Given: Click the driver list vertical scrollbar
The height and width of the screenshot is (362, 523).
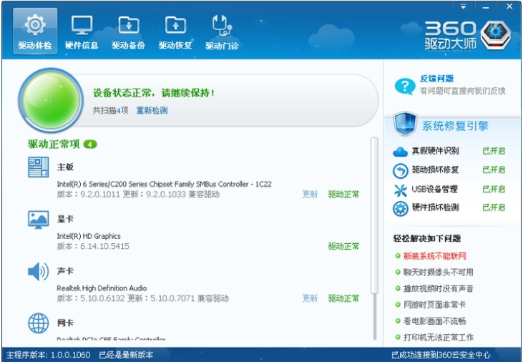Looking at the screenshot, I should point(375,215).
